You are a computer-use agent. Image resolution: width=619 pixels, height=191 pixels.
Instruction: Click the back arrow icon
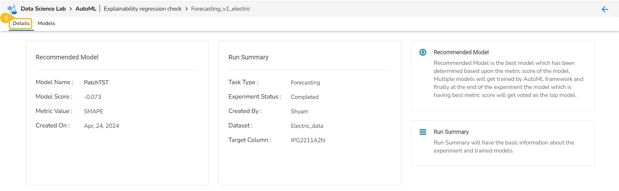point(605,9)
